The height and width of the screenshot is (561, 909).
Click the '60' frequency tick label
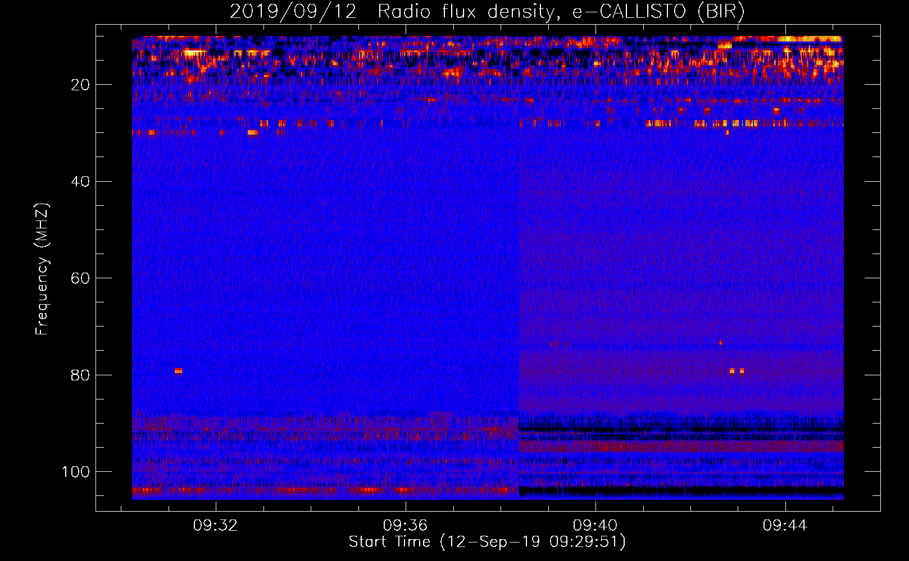[80, 278]
